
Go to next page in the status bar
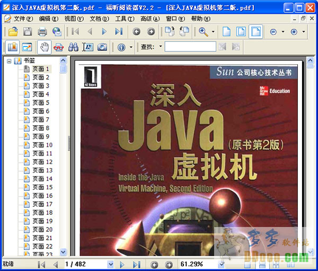pos(122,265)
